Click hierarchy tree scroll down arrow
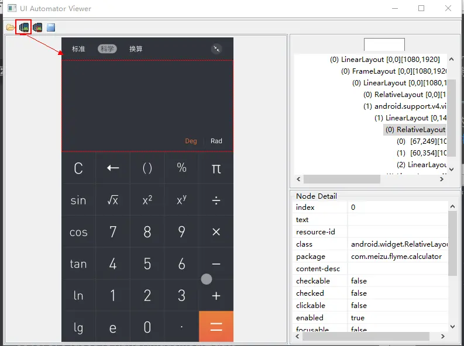 [451, 169]
